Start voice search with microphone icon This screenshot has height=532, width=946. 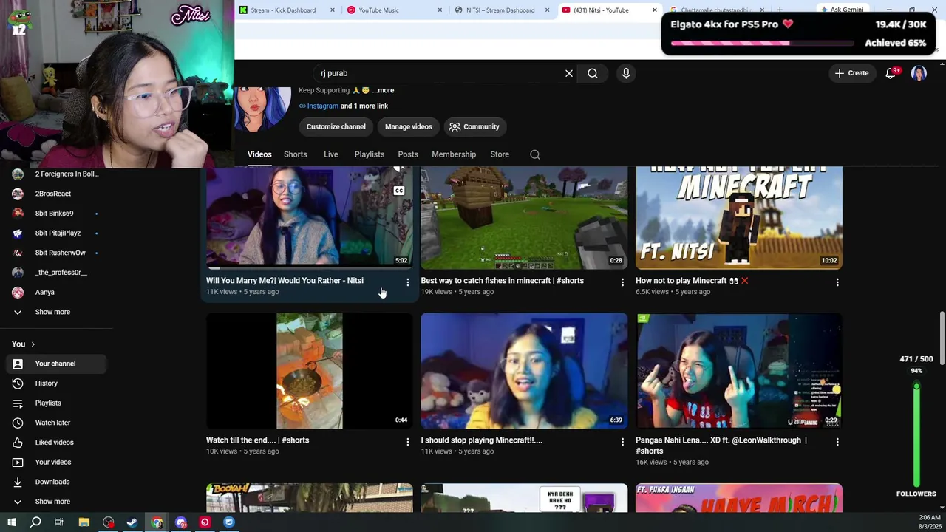click(626, 73)
